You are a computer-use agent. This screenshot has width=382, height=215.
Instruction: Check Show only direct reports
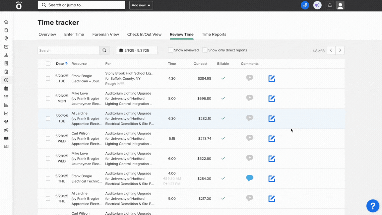click(x=205, y=50)
